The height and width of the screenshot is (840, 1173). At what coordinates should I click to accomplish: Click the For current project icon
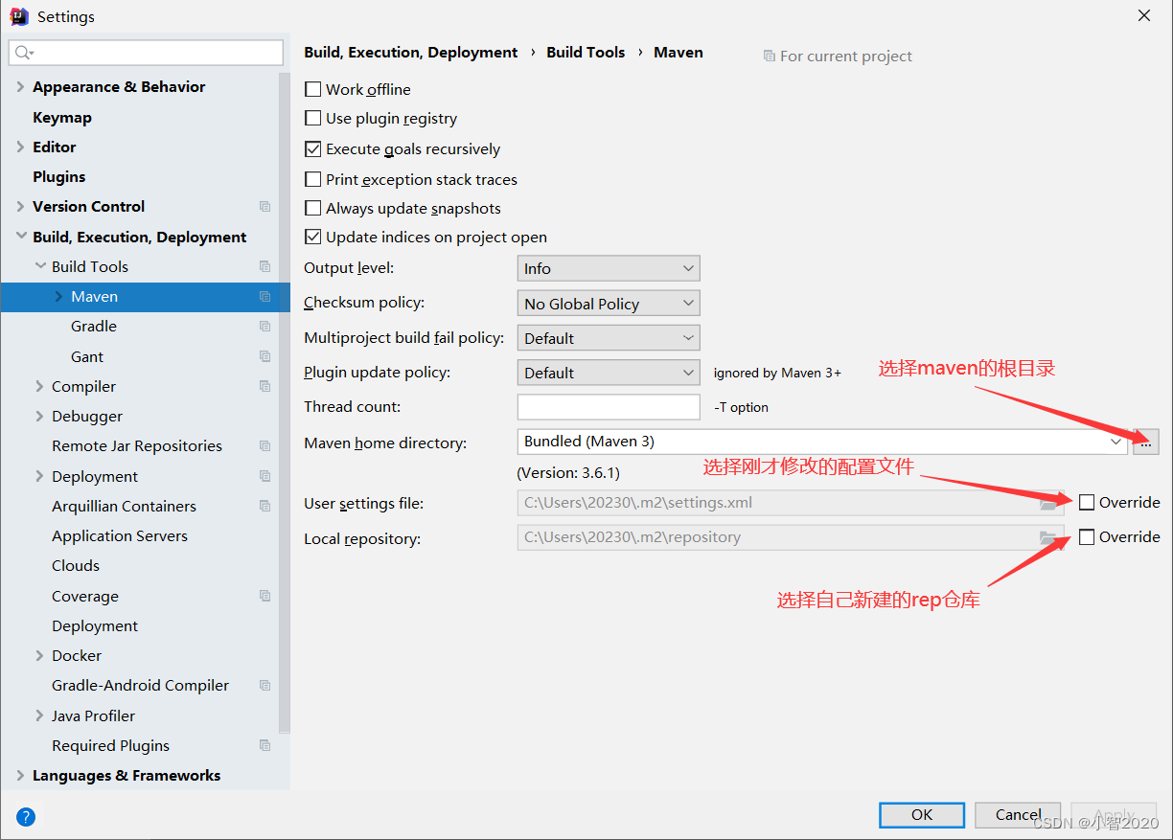coord(769,57)
